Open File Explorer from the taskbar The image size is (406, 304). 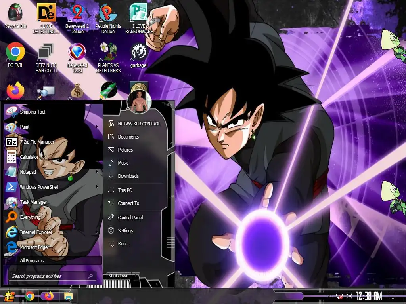click(68, 296)
